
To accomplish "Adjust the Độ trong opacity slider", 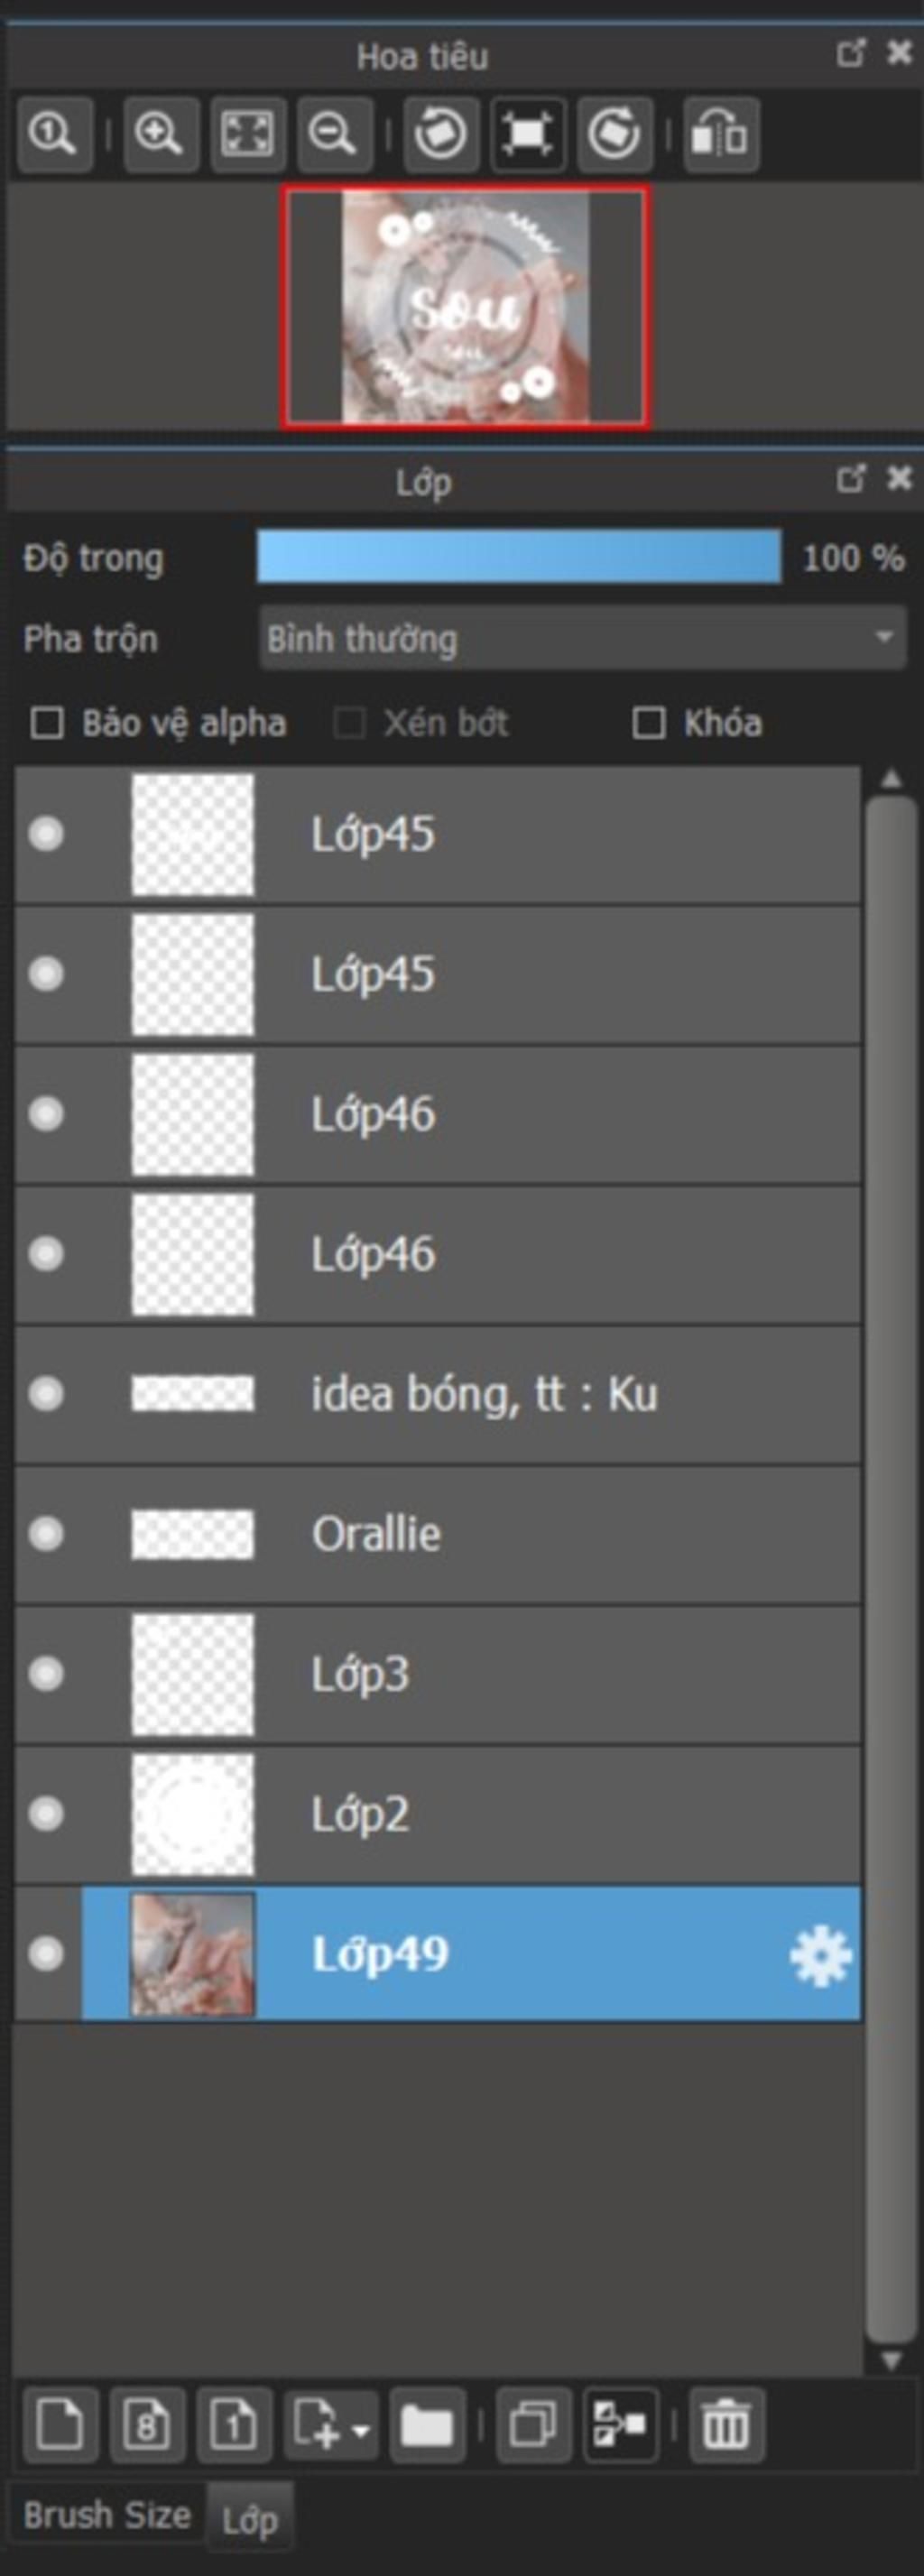I will point(519,556).
